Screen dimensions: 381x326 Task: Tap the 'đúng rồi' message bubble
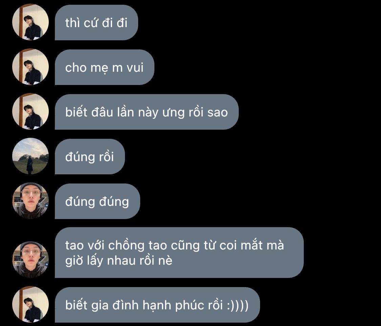click(x=90, y=157)
